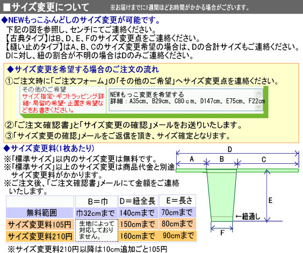Click the footer note 210円以降は10cm追加ごと105円

[87, 249]
